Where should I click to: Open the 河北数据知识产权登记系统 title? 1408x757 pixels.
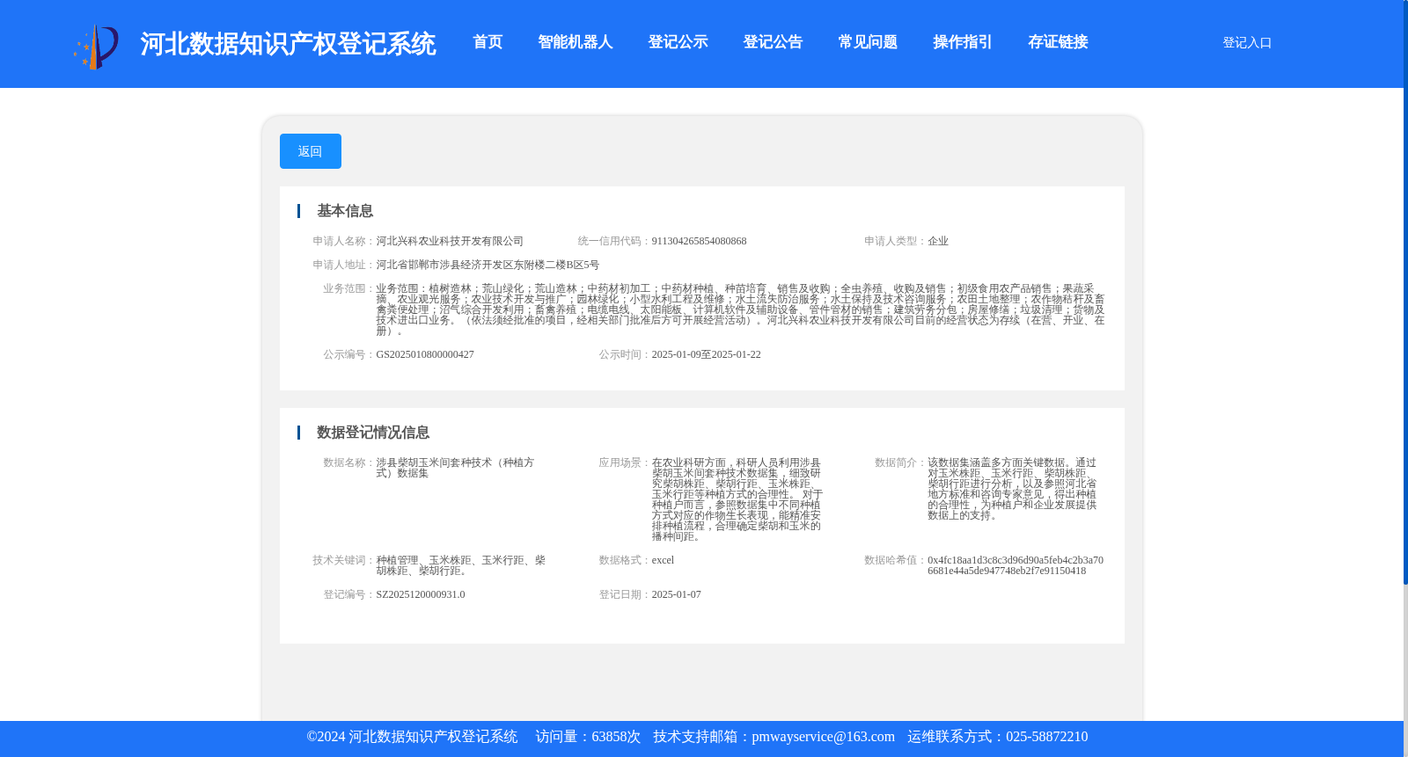(288, 44)
